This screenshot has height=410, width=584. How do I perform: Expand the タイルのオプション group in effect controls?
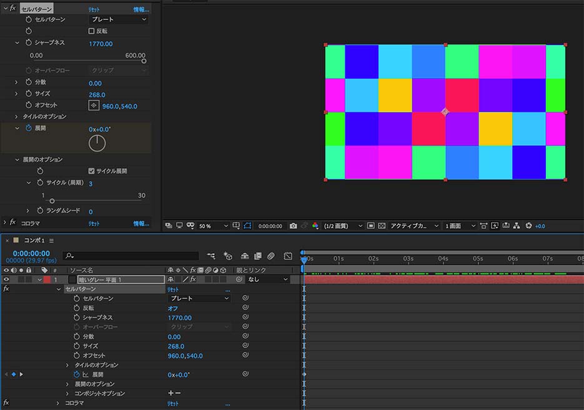[x=17, y=117]
